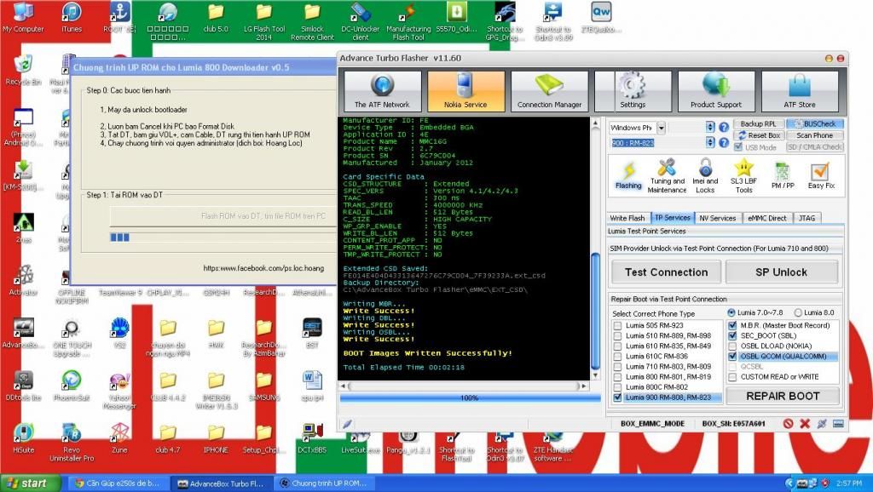873x492 pixels.
Task: Enable OSBL DLOAD (NOKIA) checkbox
Action: tap(732, 346)
